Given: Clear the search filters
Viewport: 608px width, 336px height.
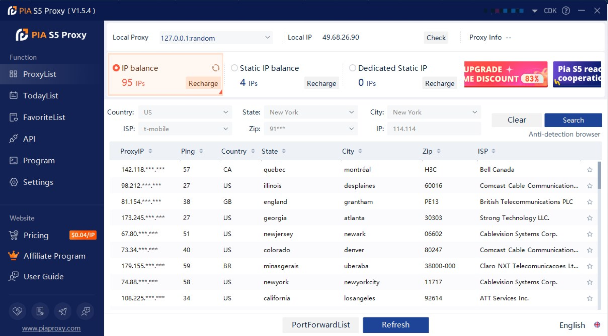Looking at the screenshot, I should click(x=517, y=120).
